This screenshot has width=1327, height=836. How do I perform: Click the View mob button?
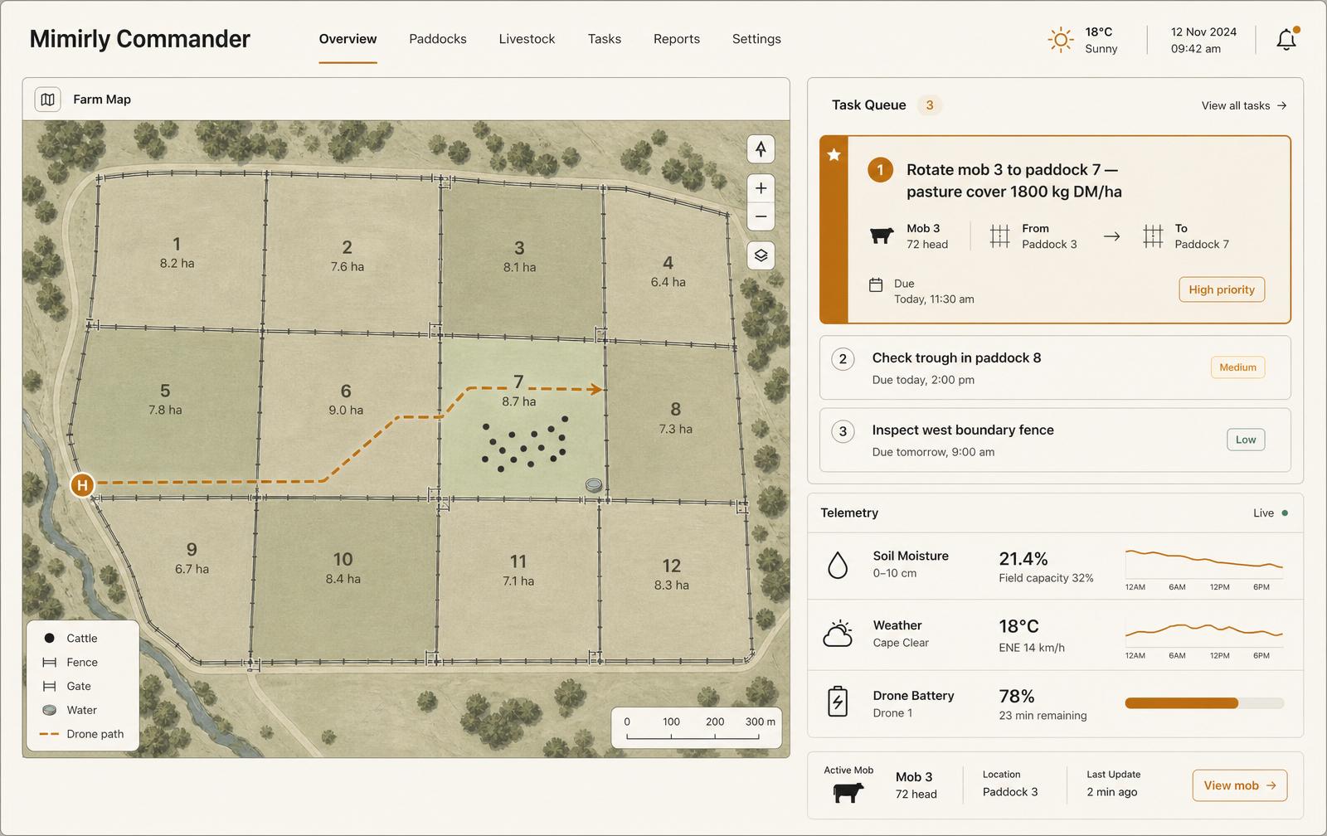pyautogui.click(x=1240, y=785)
